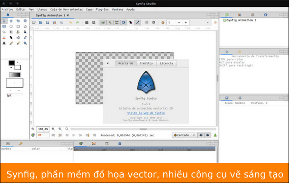Seek to the first frame
Screen dimensions: 289x183
coord(53,135)
